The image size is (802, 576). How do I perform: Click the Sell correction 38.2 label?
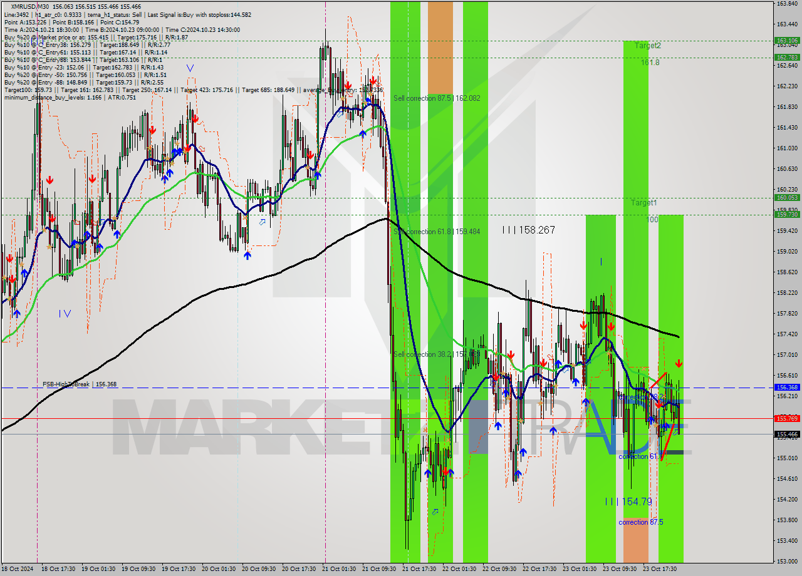437,354
